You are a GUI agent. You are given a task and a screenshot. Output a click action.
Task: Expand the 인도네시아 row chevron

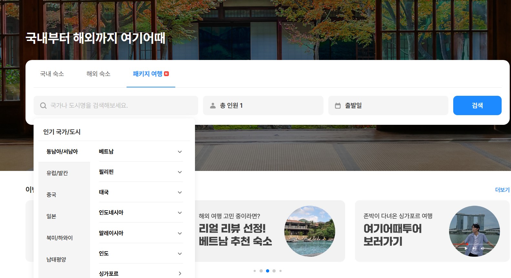pos(180,213)
